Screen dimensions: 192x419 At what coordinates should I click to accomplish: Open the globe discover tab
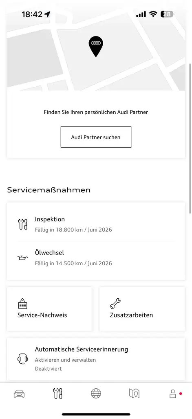[x=96, y=393]
